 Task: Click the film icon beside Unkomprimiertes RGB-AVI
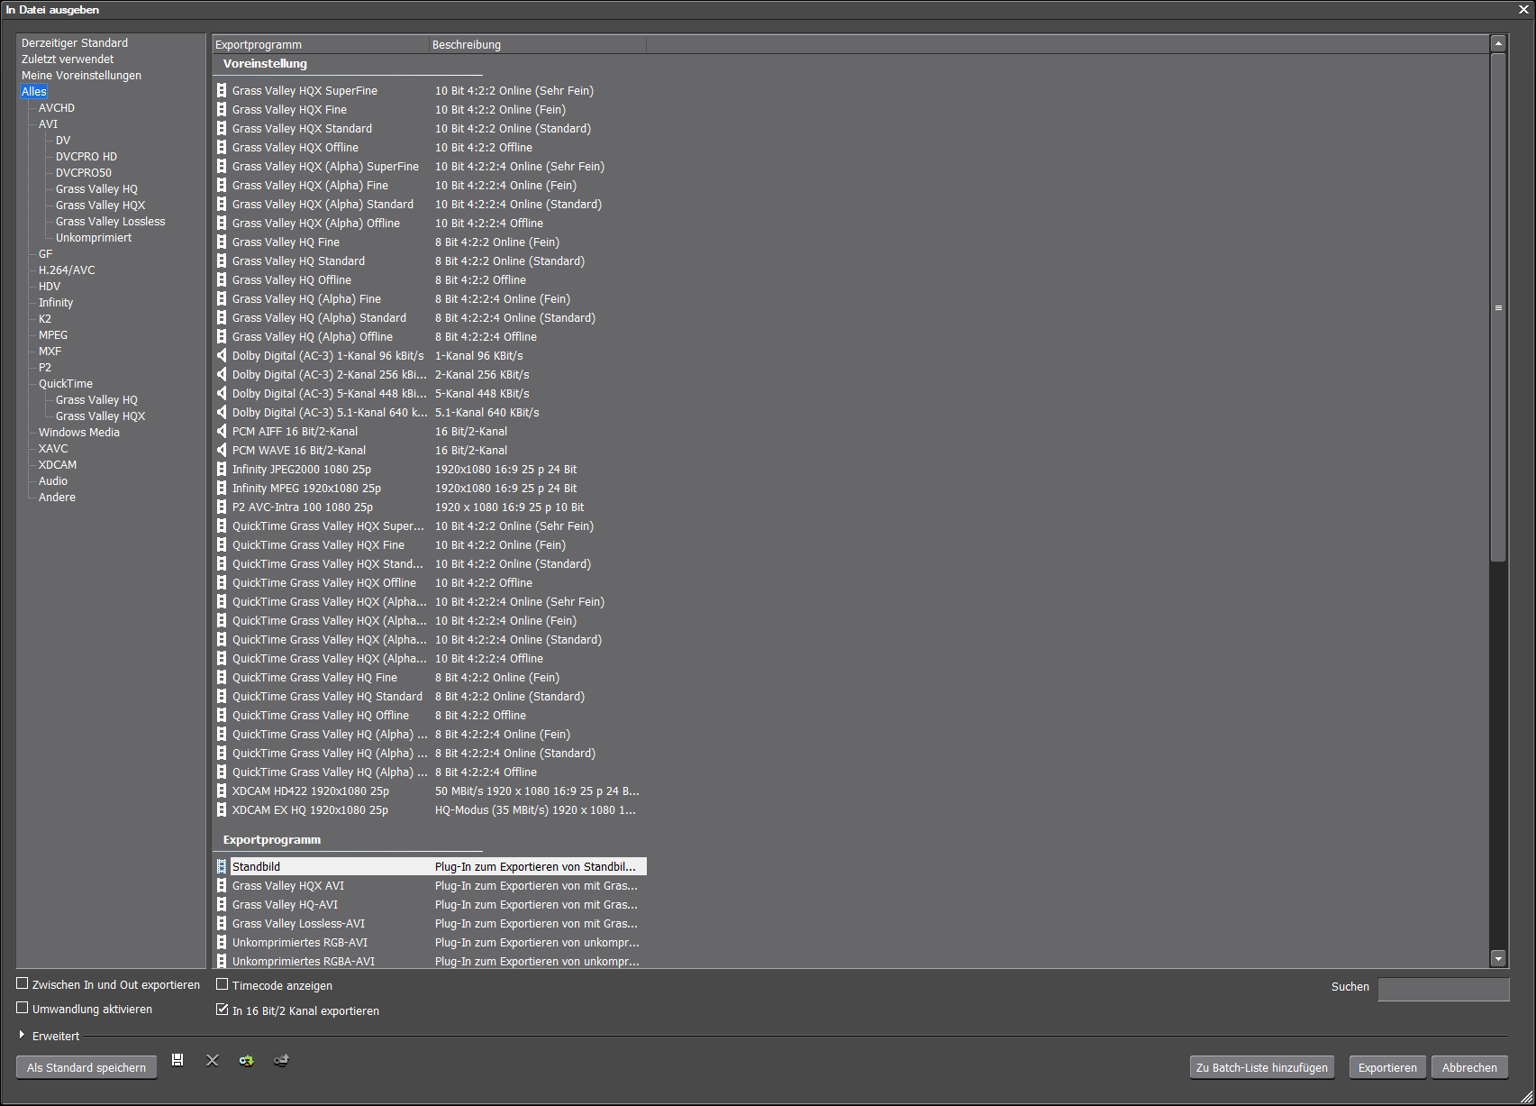pos(222,942)
